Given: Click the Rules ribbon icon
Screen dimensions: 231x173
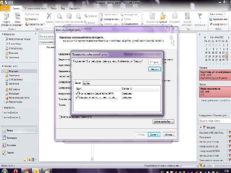Looking at the screenshot, I should (x=163, y=16).
